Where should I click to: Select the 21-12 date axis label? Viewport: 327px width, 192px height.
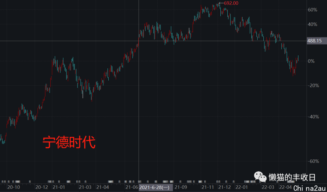[225, 187]
